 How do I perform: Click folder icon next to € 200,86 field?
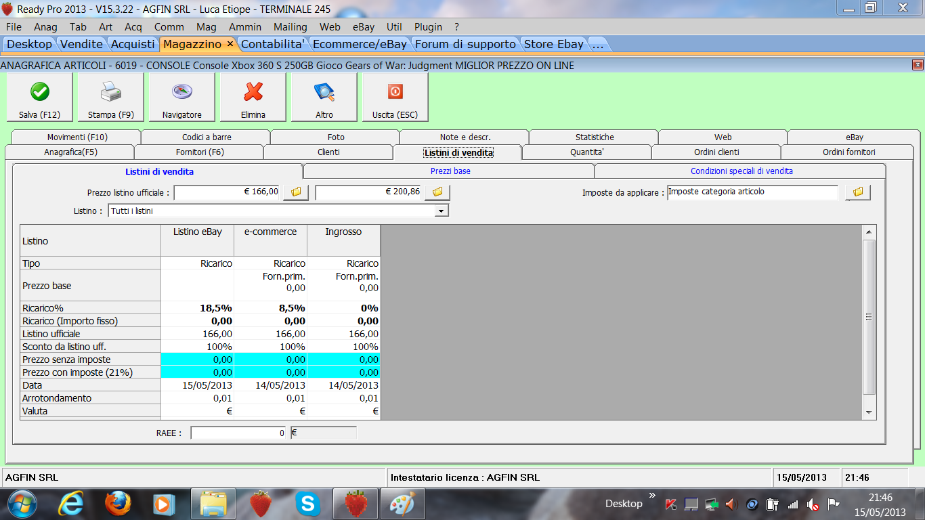coord(437,192)
